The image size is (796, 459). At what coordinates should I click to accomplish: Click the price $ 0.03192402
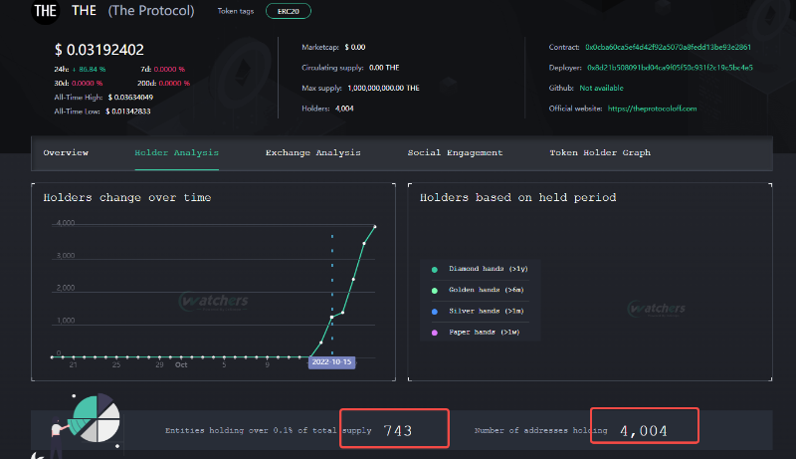tap(99, 50)
